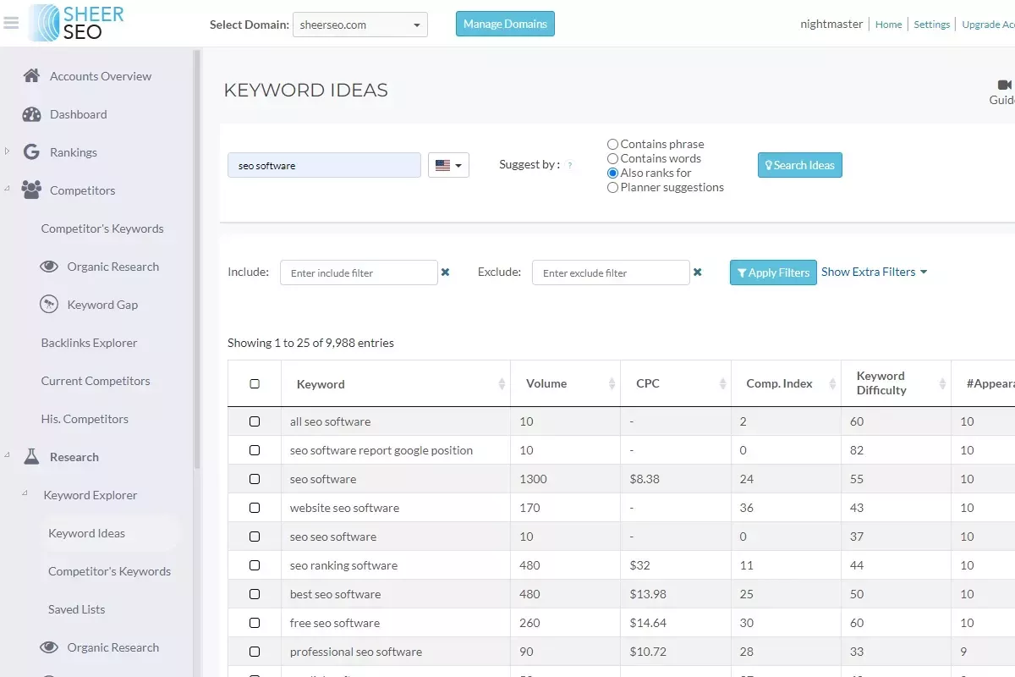The width and height of the screenshot is (1015, 677).
Task: Open Backlinks Explorer in sidebar
Action: pyautogui.click(x=89, y=343)
